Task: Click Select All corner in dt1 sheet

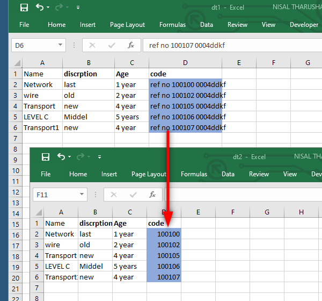Action: pyautogui.click(x=17, y=63)
